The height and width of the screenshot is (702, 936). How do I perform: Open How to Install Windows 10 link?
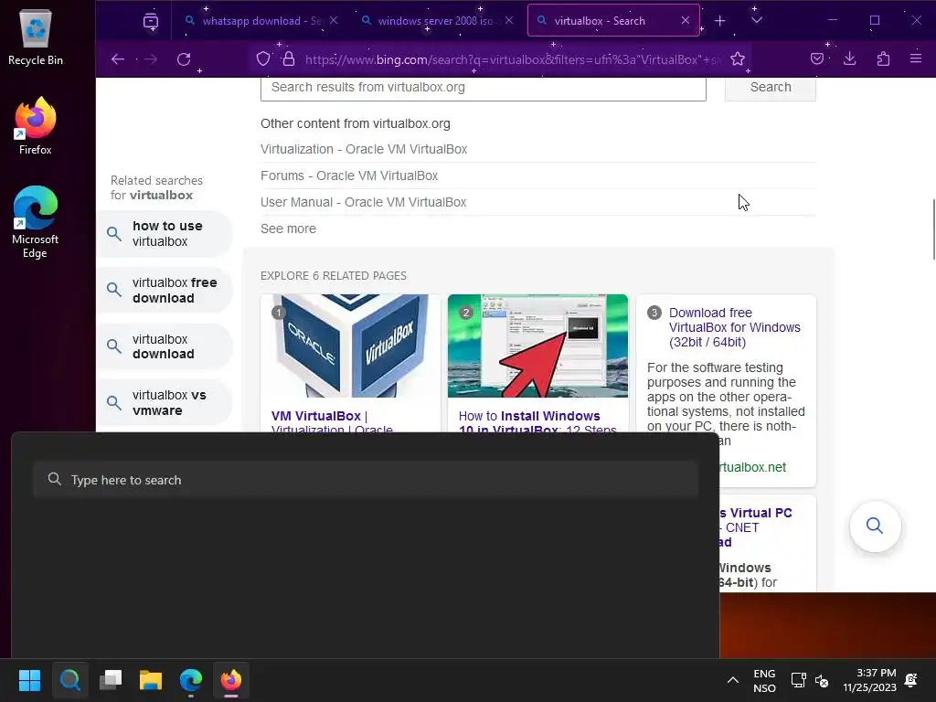pos(537,422)
